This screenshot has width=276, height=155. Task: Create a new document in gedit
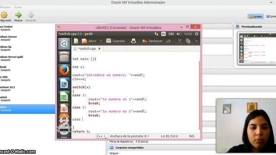(76, 41)
